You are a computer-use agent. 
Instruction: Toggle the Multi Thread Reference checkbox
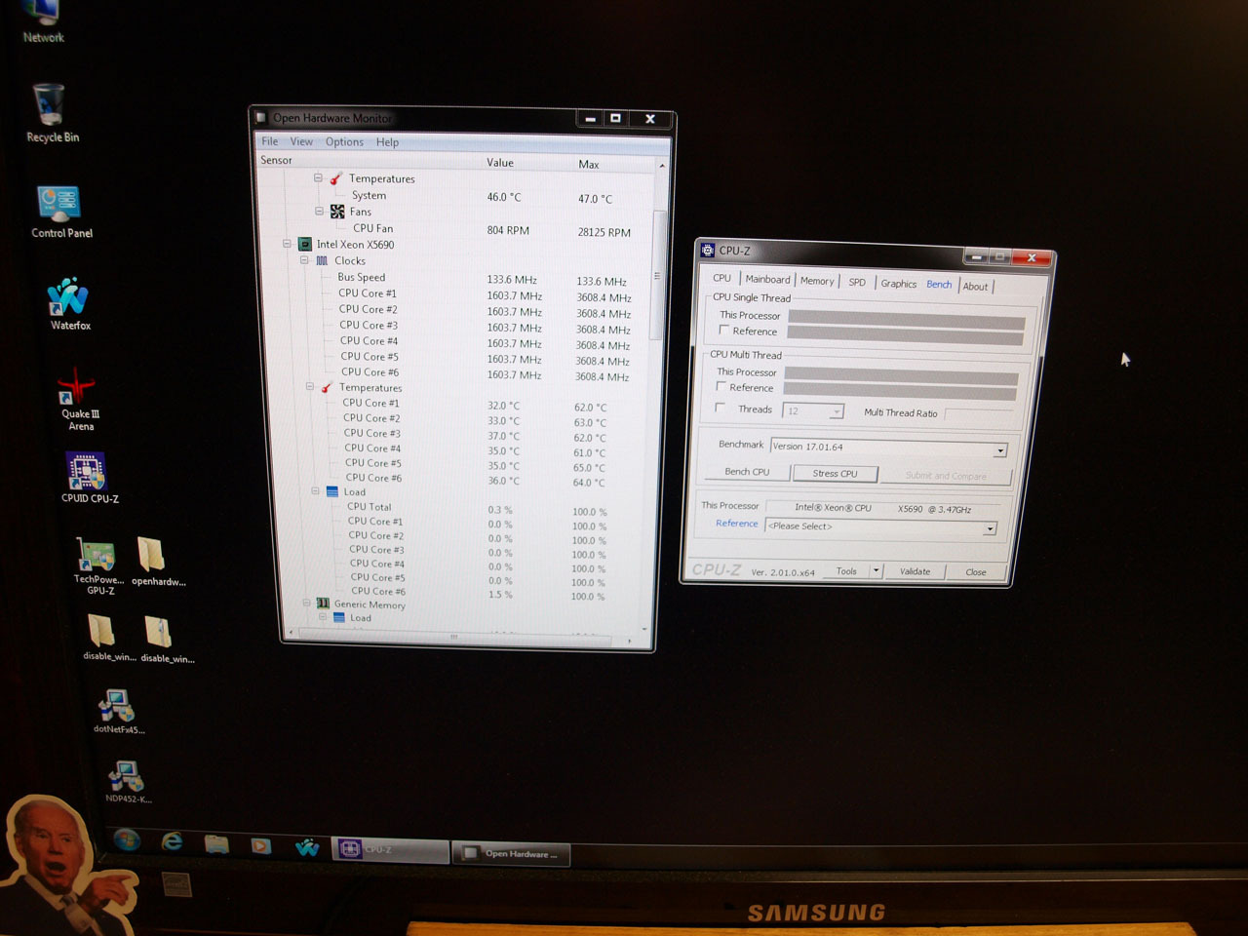(721, 387)
